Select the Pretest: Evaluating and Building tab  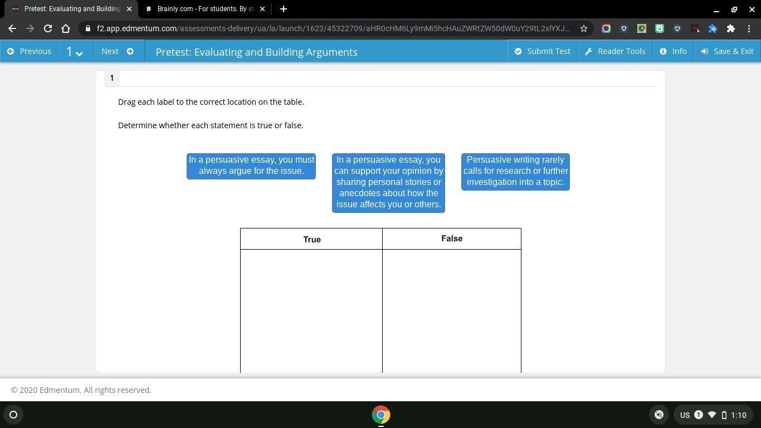click(x=71, y=9)
